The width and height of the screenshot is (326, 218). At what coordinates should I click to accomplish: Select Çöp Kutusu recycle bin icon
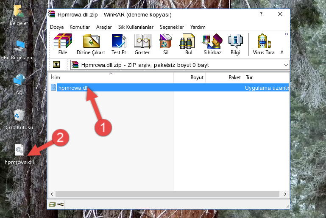point(19,119)
